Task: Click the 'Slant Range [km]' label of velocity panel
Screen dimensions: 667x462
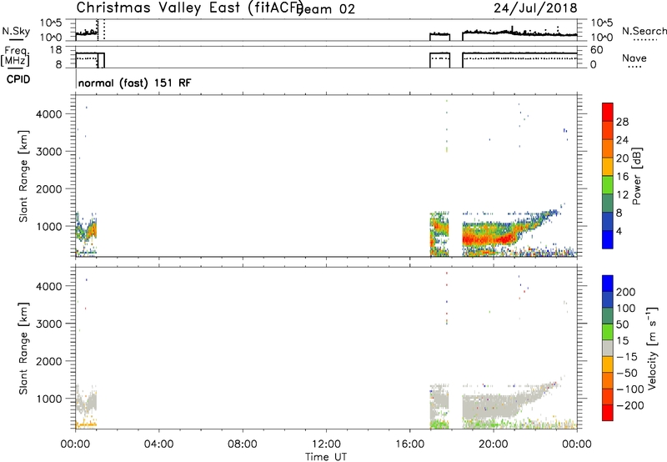Action: point(23,349)
